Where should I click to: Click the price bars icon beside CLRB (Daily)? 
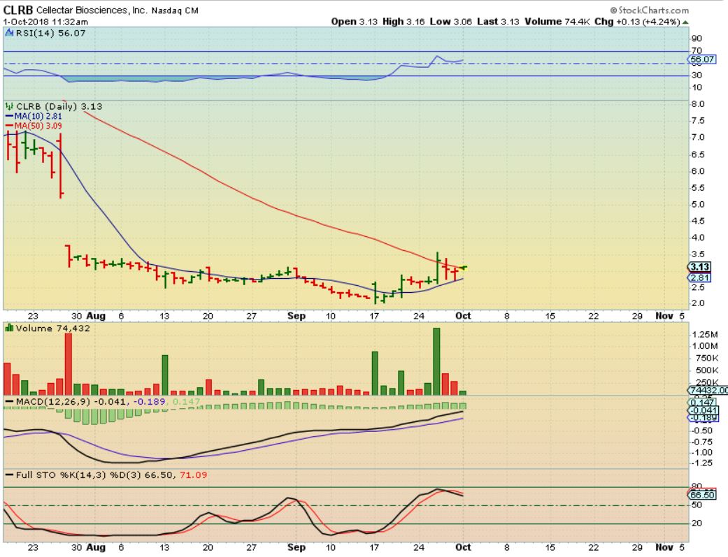(9, 106)
